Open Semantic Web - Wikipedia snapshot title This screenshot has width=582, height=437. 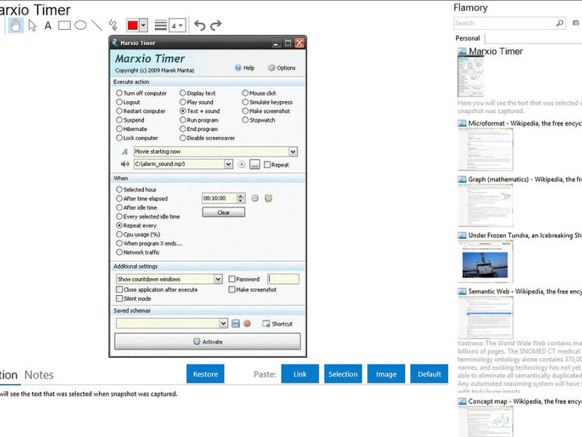pos(525,291)
